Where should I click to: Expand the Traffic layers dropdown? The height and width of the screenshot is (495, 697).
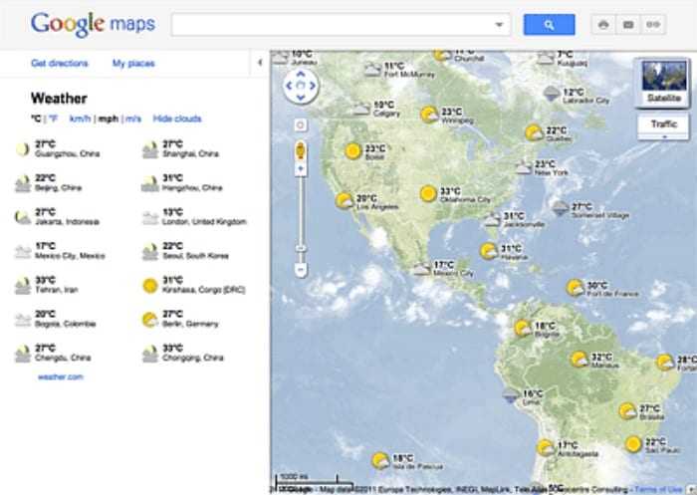[663, 137]
